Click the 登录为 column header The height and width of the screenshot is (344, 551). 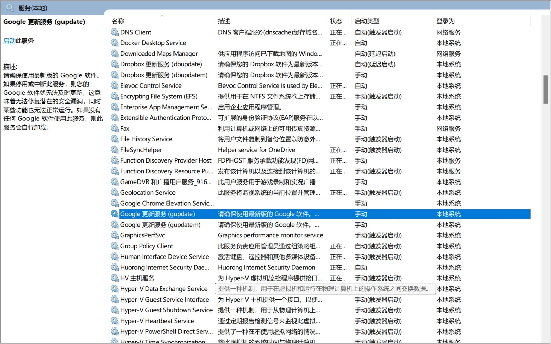(x=445, y=21)
